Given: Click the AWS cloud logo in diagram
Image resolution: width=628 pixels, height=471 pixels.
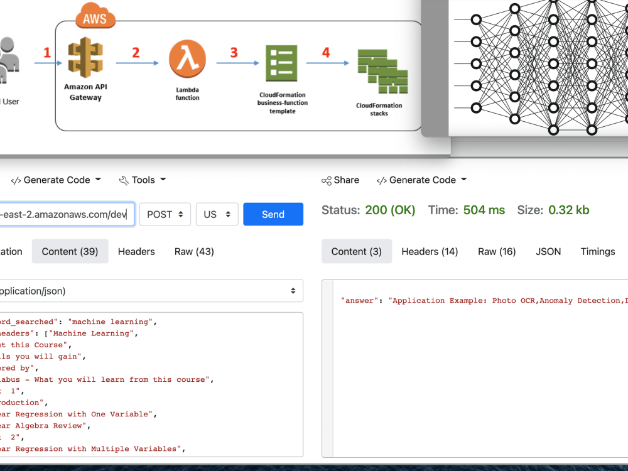Looking at the screenshot, I should pyautogui.click(x=95, y=16).
